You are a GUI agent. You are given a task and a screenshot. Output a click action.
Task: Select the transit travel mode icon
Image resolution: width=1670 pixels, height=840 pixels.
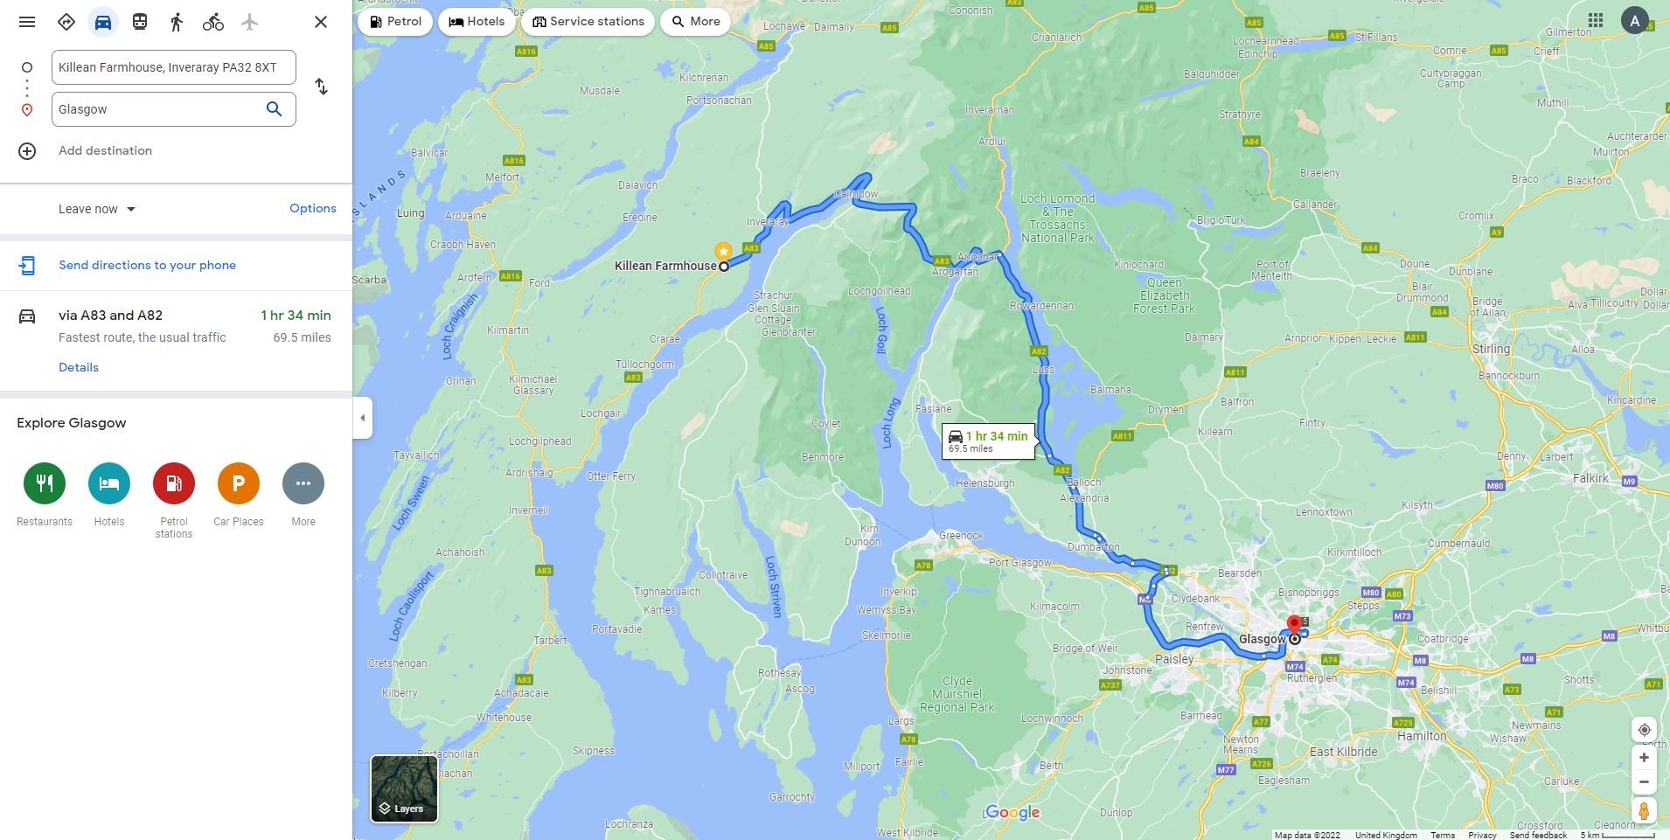click(140, 22)
